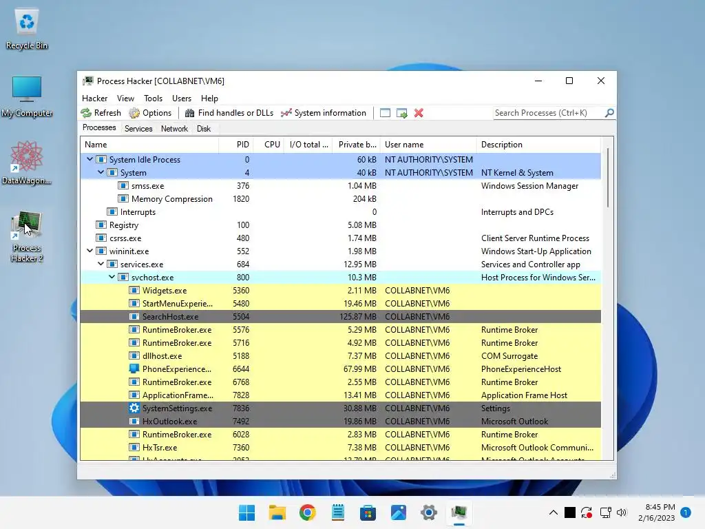Select the smss.exe process row
The height and width of the screenshot is (529, 705).
pyautogui.click(x=340, y=186)
